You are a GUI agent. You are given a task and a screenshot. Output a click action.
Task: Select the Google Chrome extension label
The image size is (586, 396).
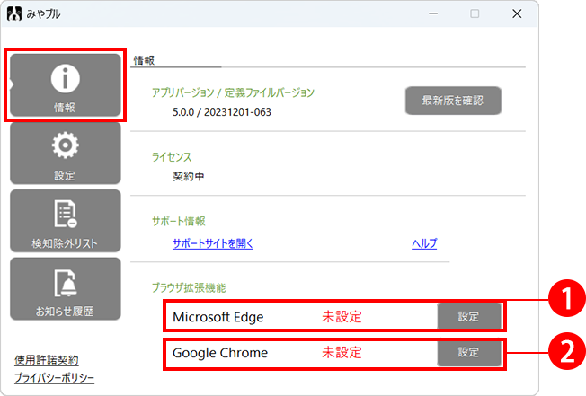pyautogui.click(x=220, y=353)
